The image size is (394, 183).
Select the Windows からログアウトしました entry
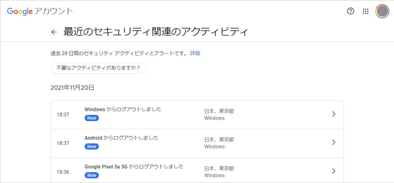point(123,109)
